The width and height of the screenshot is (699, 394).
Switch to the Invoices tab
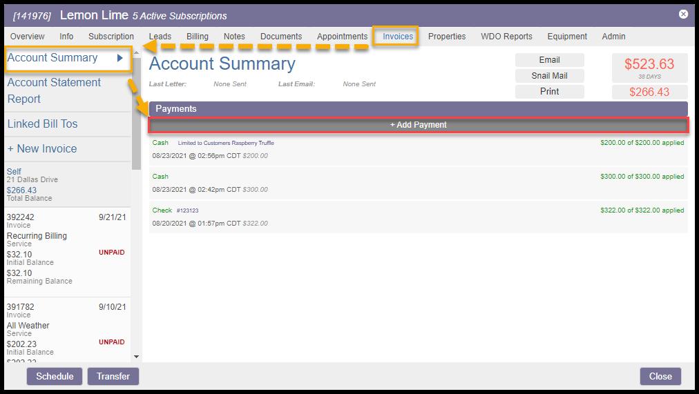point(398,37)
